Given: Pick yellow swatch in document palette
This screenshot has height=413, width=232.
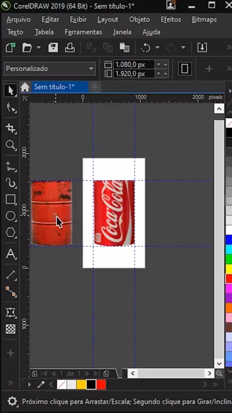Looking at the screenshot, I should pos(81,385).
